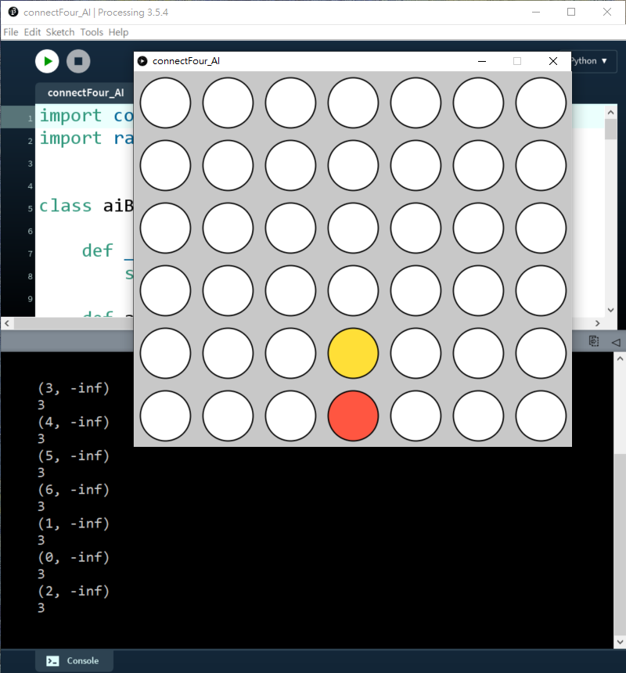Click the editor's vertical scroll down arrow
Image resolution: width=626 pixels, height=673 pixels.
(x=611, y=309)
